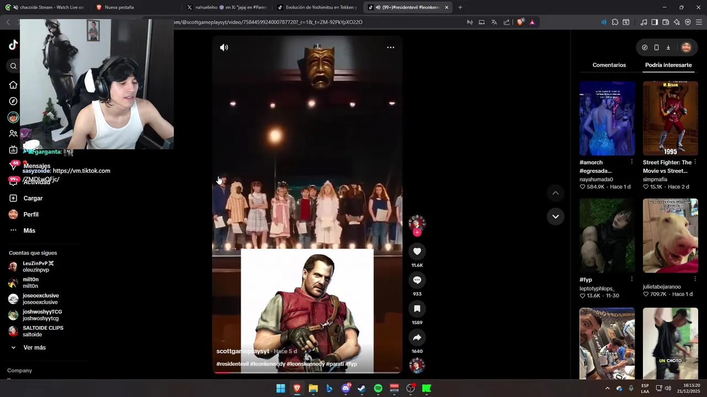Switch to the Evolución de Yoshimitsu tab
Screen dimensions: 707x397
pyautogui.click(x=318, y=7)
